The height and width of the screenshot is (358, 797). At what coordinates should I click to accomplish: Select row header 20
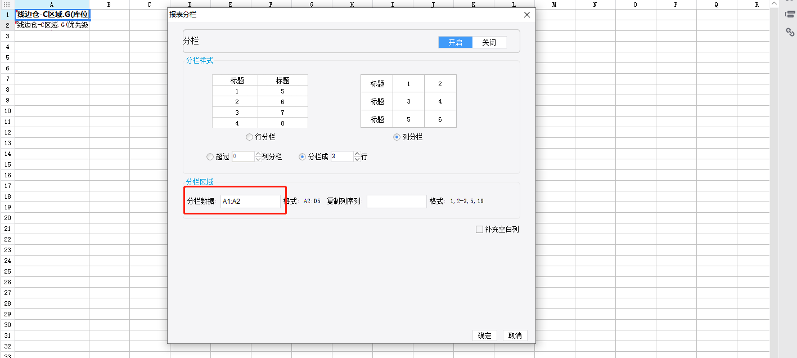coord(7,218)
